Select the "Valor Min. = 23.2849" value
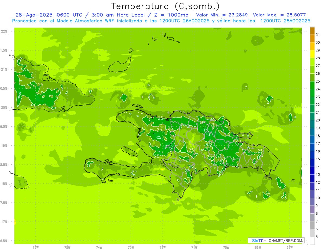The height and width of the screenshot is (251, 325). pyautogui.click(x=222, y=15)
